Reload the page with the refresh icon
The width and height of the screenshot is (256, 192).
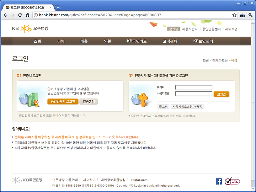click(x=20, y=15)
